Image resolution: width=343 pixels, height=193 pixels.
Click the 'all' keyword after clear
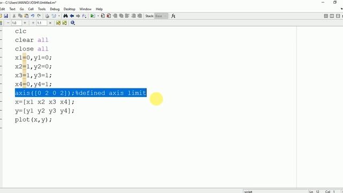43,40
